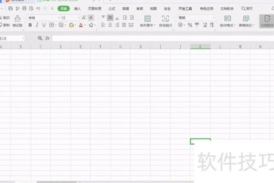Screen dimensions: 274x183
Task: Open the Insert Function fx button
Action: (47, 38)
